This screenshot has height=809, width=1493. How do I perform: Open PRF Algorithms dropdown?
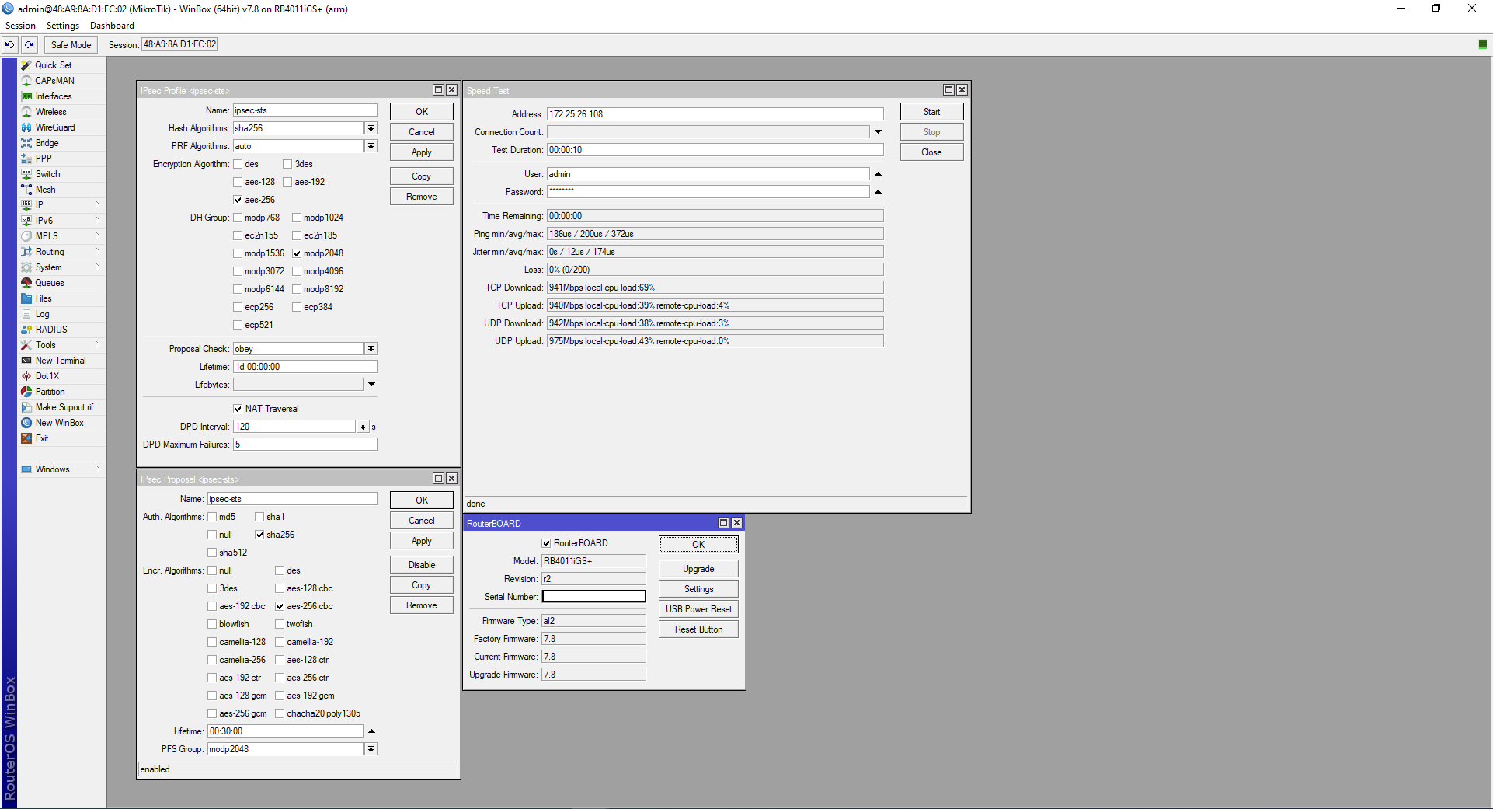371,146
